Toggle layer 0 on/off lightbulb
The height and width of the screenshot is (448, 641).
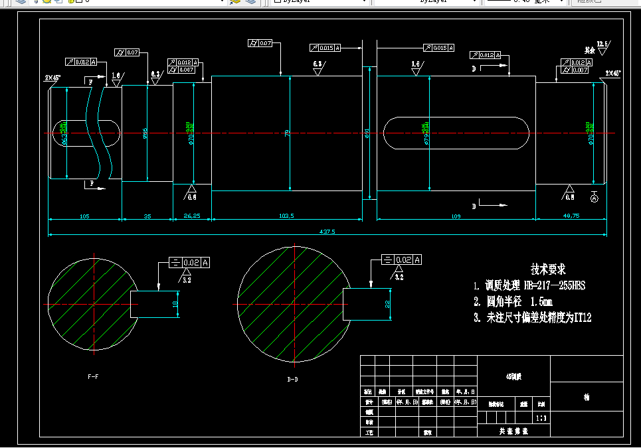(x=37, y=1)
